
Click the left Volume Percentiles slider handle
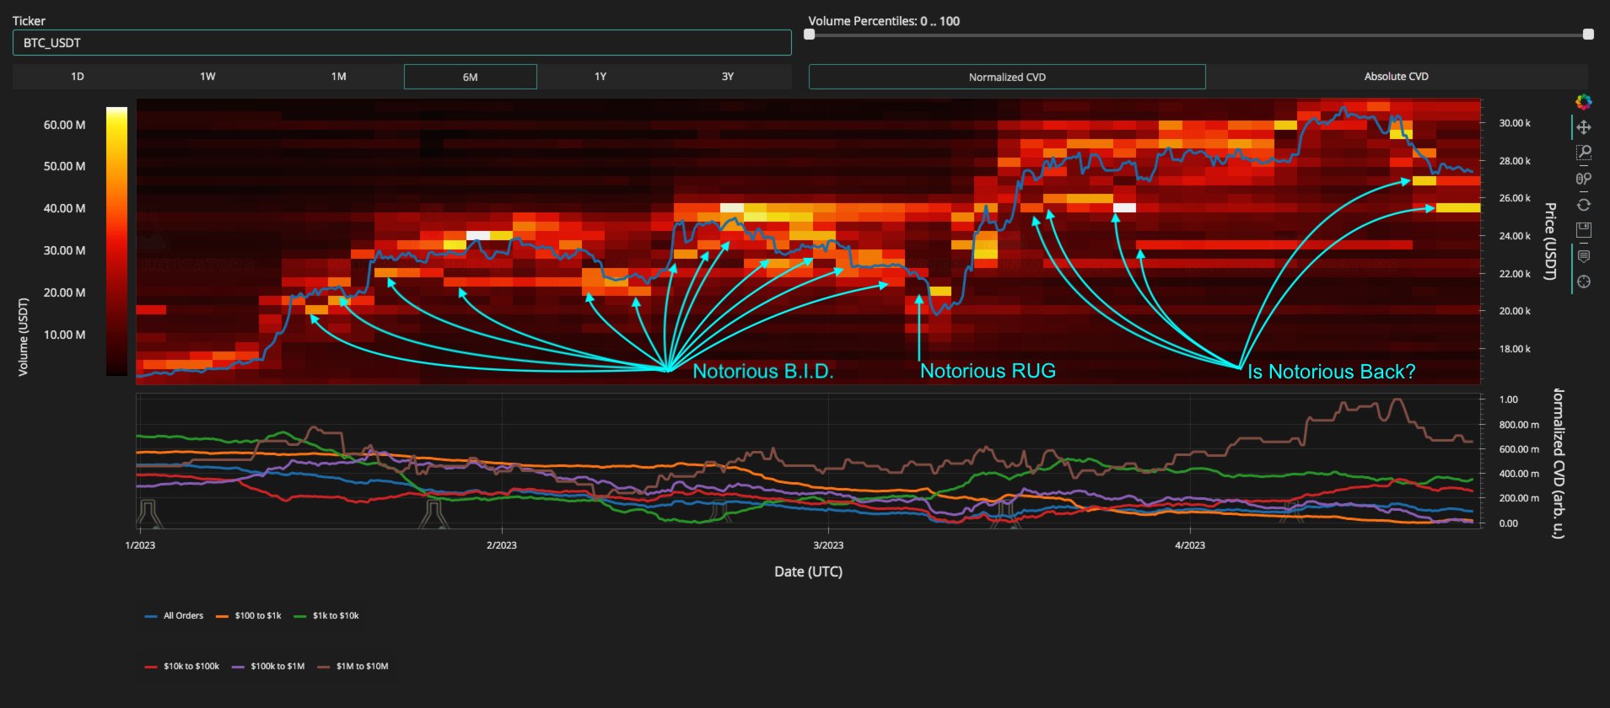[x=810, y=35]
